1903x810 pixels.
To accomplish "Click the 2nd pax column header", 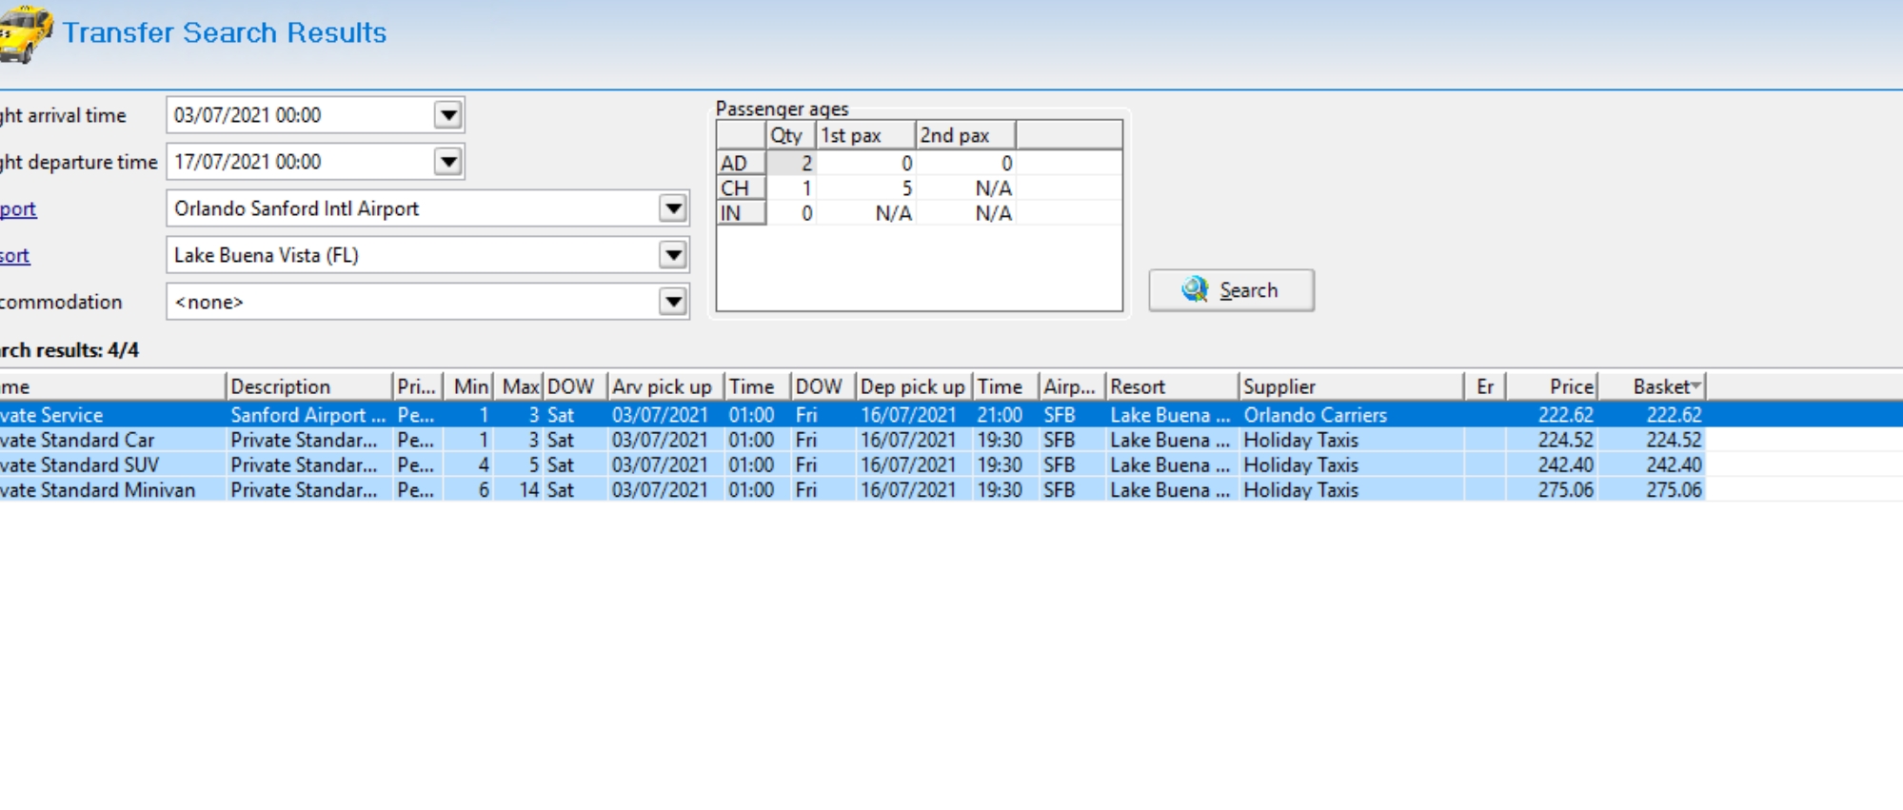I will click(x=965, y=135).
